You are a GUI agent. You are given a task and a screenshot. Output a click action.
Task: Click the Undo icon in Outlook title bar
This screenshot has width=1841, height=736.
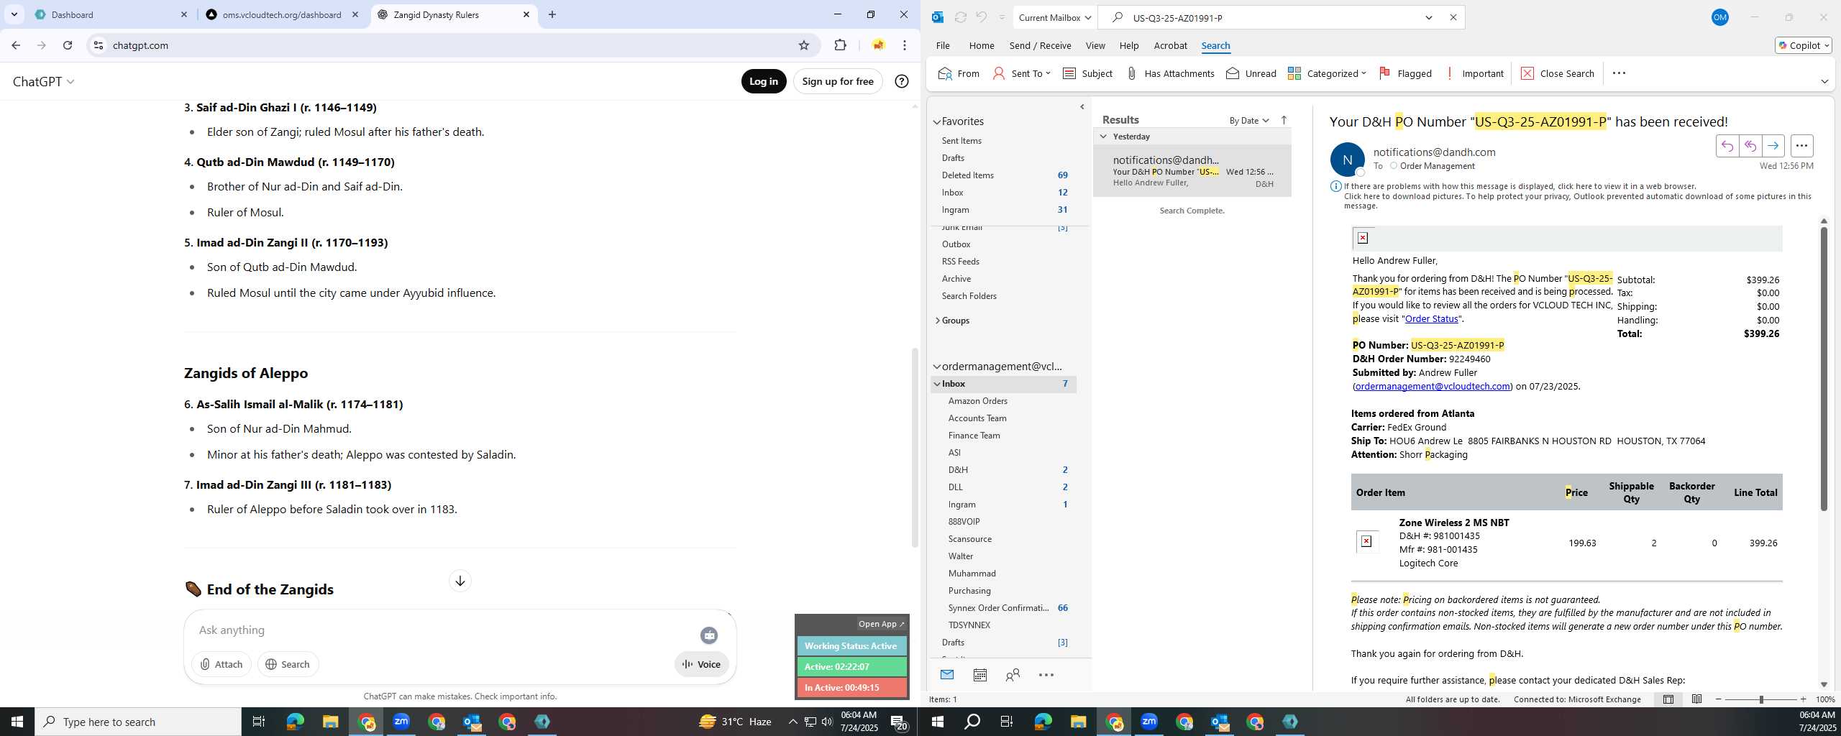pos(981,17)
